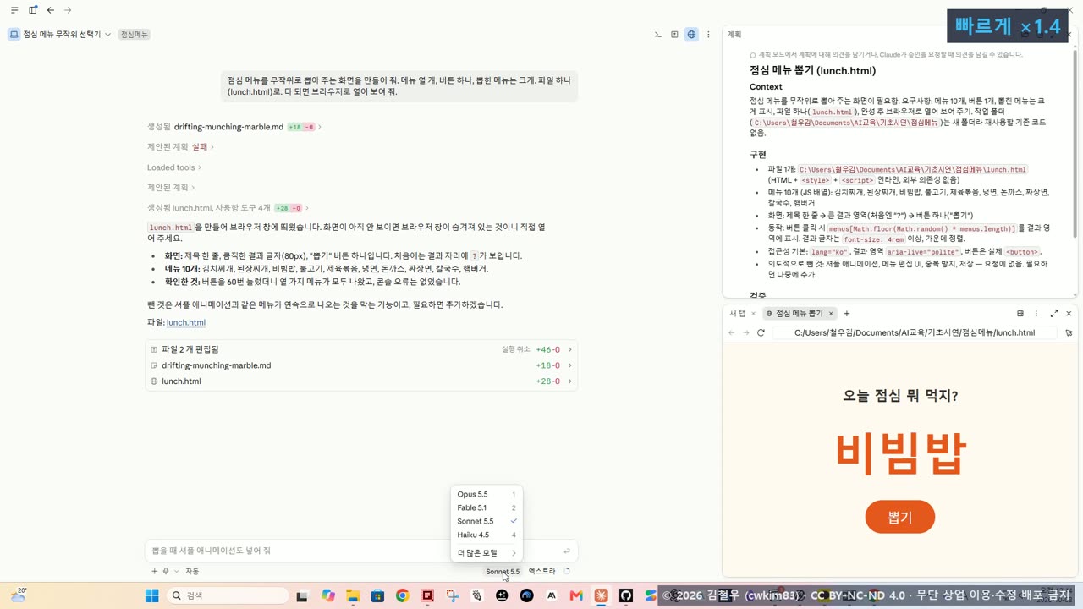Open the sidebar menu icon at top left

14,10
